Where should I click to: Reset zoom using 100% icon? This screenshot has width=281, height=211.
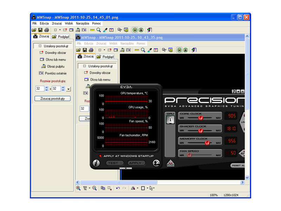[x=85, y=188]
